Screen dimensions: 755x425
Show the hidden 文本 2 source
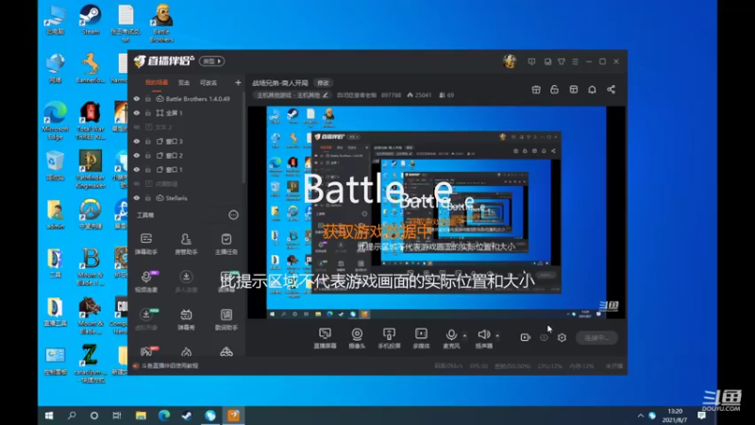click(x=137, y=127)
